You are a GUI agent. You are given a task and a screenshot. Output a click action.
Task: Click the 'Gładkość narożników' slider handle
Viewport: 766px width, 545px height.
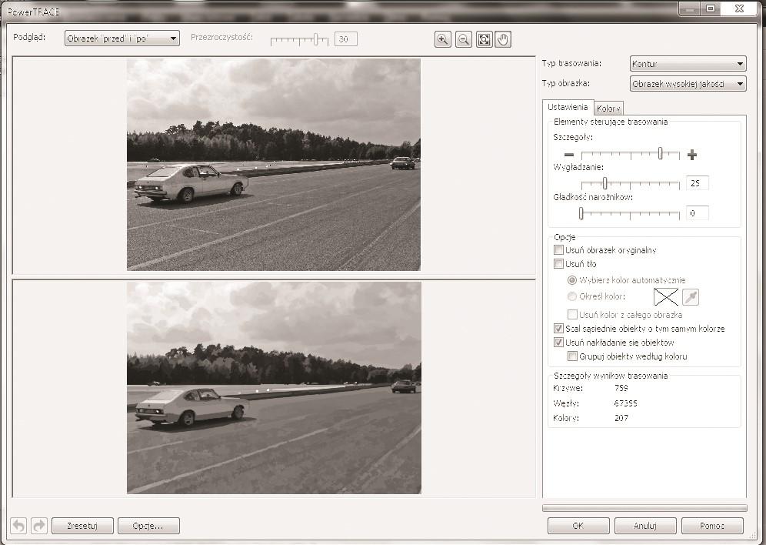tap(581, 213)
